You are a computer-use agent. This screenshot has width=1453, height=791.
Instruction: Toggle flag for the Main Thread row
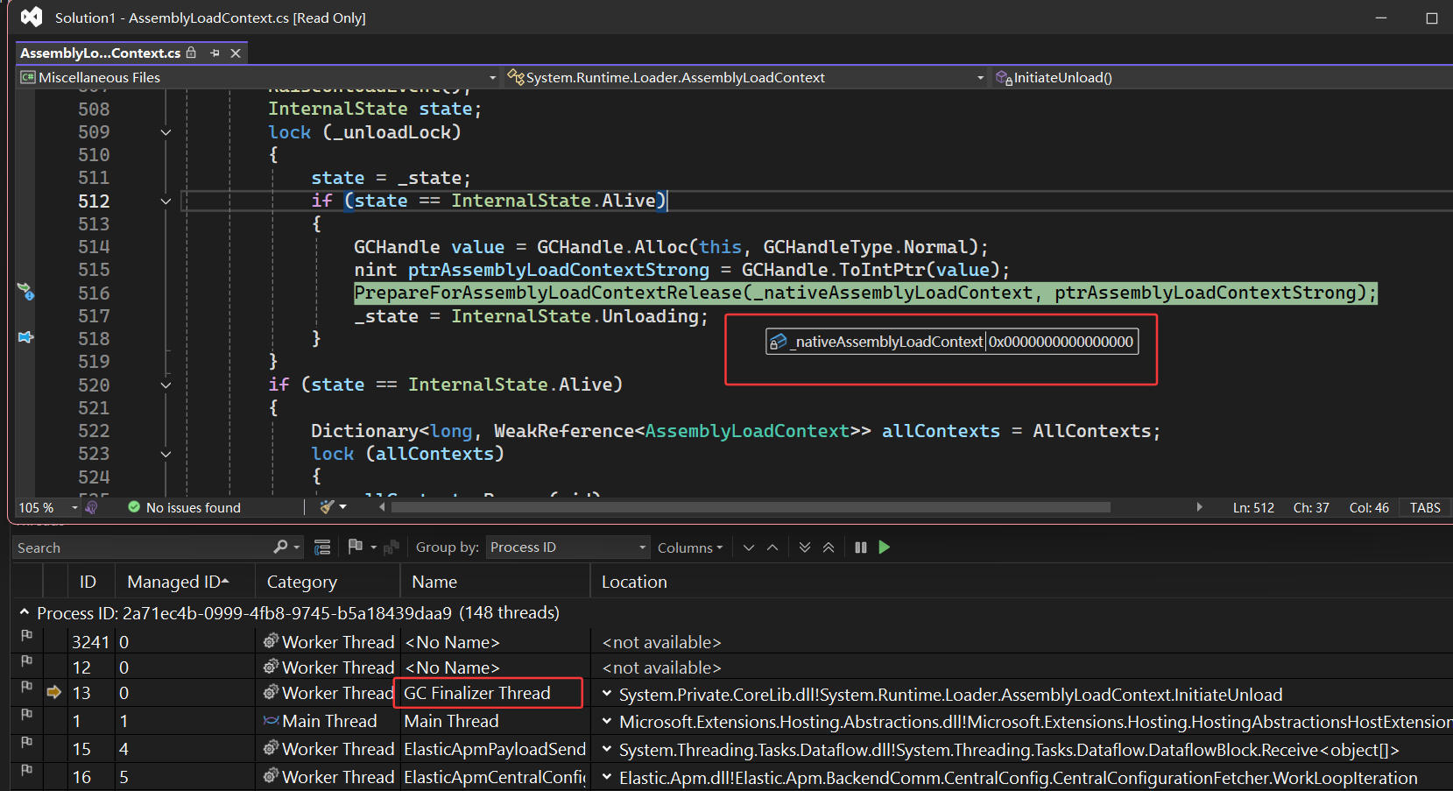(26, 714)
